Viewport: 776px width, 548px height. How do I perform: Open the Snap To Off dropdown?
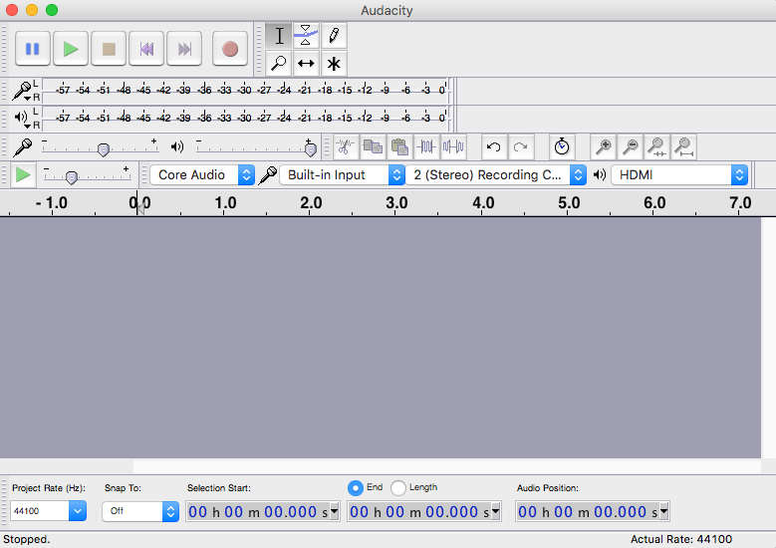pyautogui.click(x=140, y=511)
